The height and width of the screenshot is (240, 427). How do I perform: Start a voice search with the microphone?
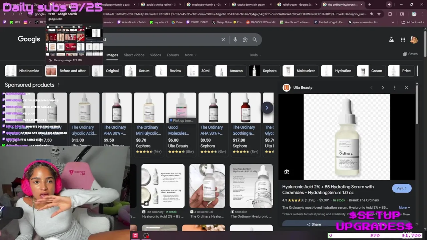click(x=235, y=40)
